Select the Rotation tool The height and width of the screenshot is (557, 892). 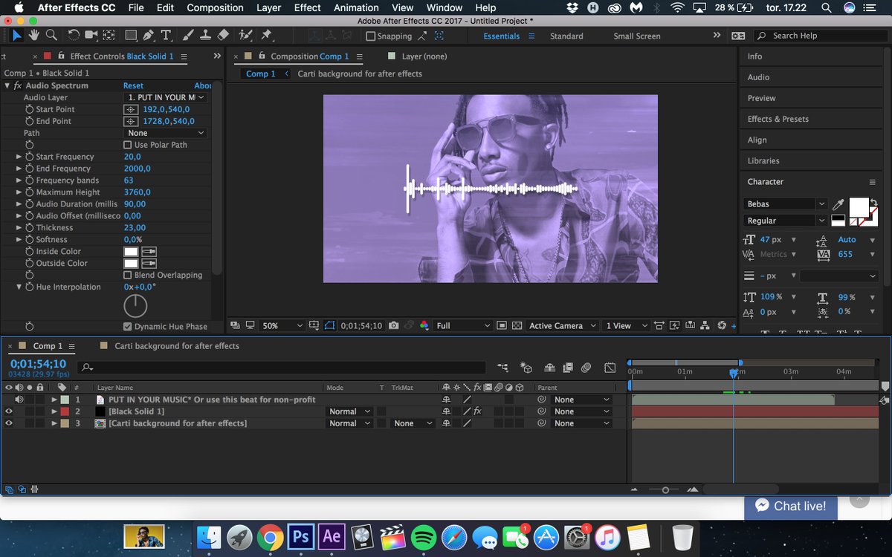tap(74, 35)
